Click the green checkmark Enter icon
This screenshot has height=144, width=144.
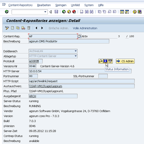[7, 12]
